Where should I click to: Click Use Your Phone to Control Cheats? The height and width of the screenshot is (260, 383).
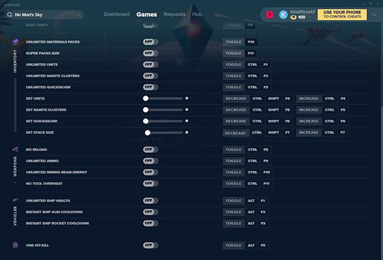[x=342, y=15]
